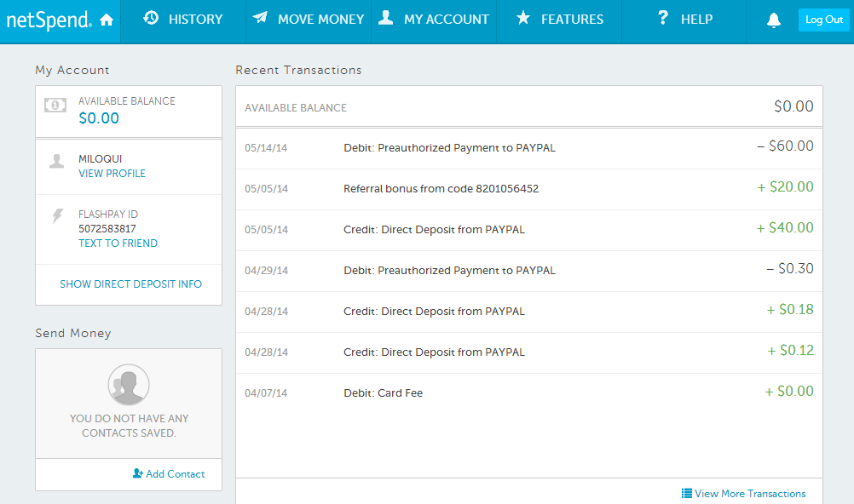
Task: Click the home icon beside the netSpend logo
Action: point(107,20)
